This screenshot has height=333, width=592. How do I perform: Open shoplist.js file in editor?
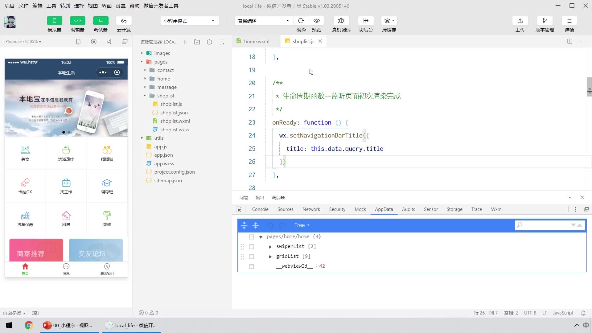[x=171, y=104]
